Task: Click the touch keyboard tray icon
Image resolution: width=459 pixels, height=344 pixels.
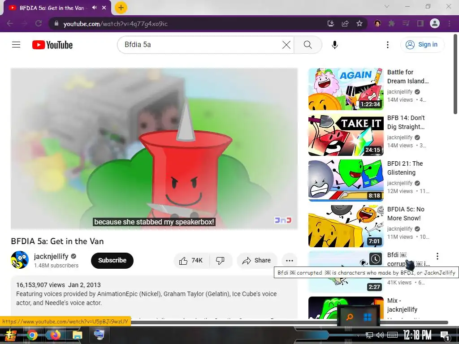Action: pos(392,335)
